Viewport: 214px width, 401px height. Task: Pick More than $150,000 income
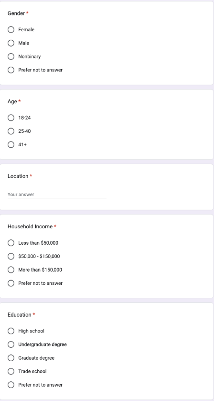coord(11,270)
